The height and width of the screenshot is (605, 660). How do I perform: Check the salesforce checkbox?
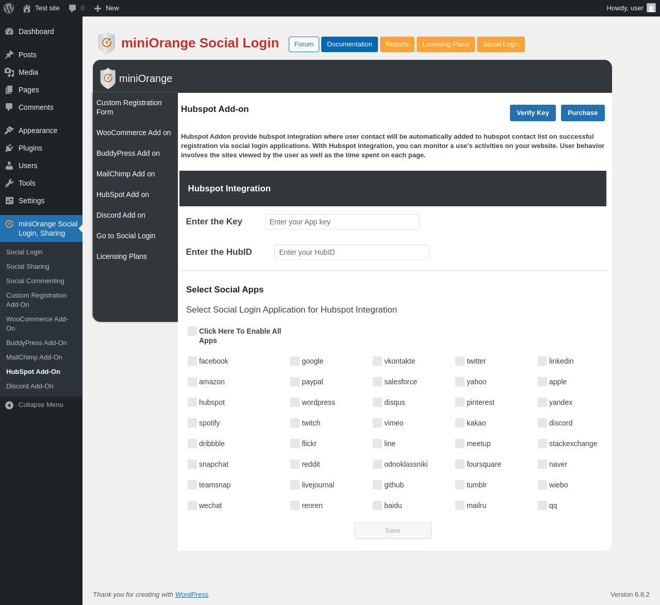coord(377,382)
